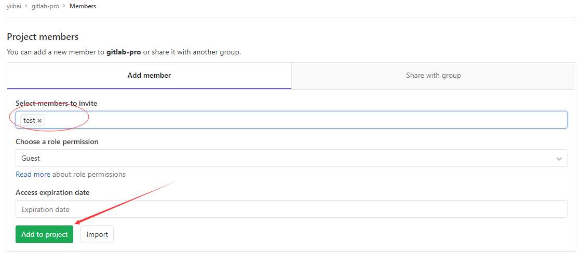
Task: Select the test member tag text
Action: (x=29, y=121)
